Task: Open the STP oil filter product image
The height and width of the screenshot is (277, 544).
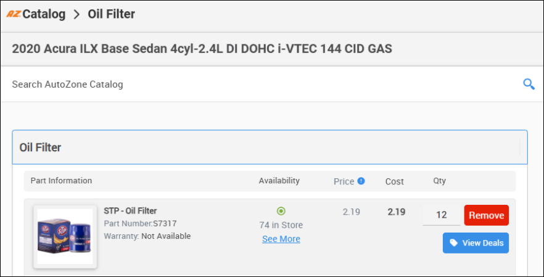Action: pos(65,237)
